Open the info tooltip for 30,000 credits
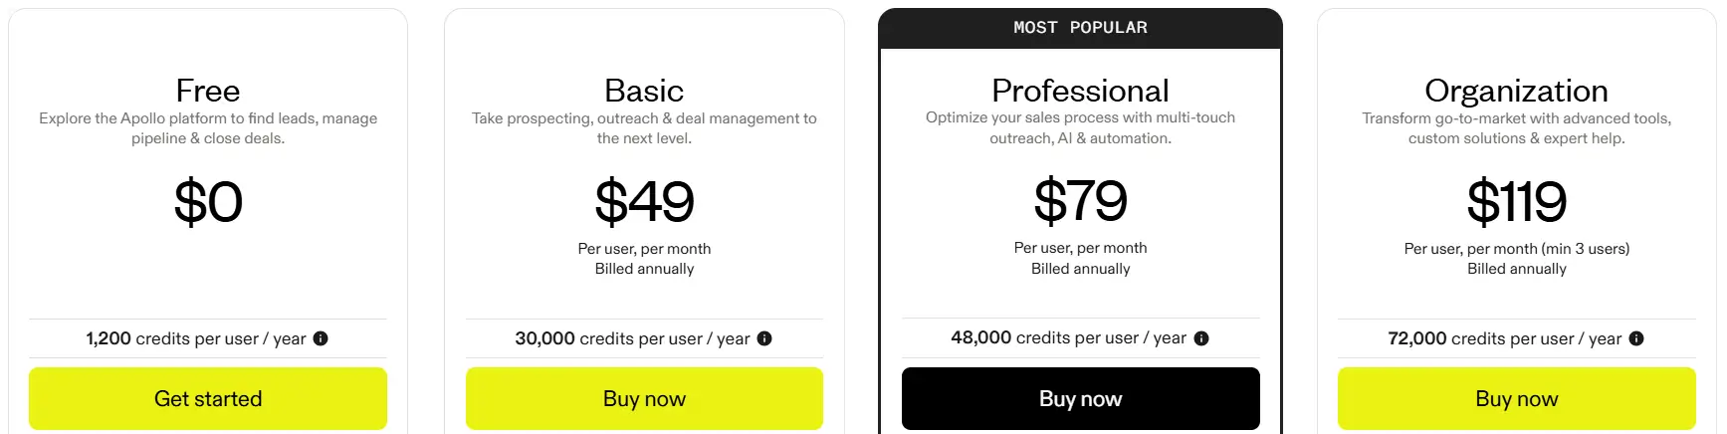 (x=764, y=338)
